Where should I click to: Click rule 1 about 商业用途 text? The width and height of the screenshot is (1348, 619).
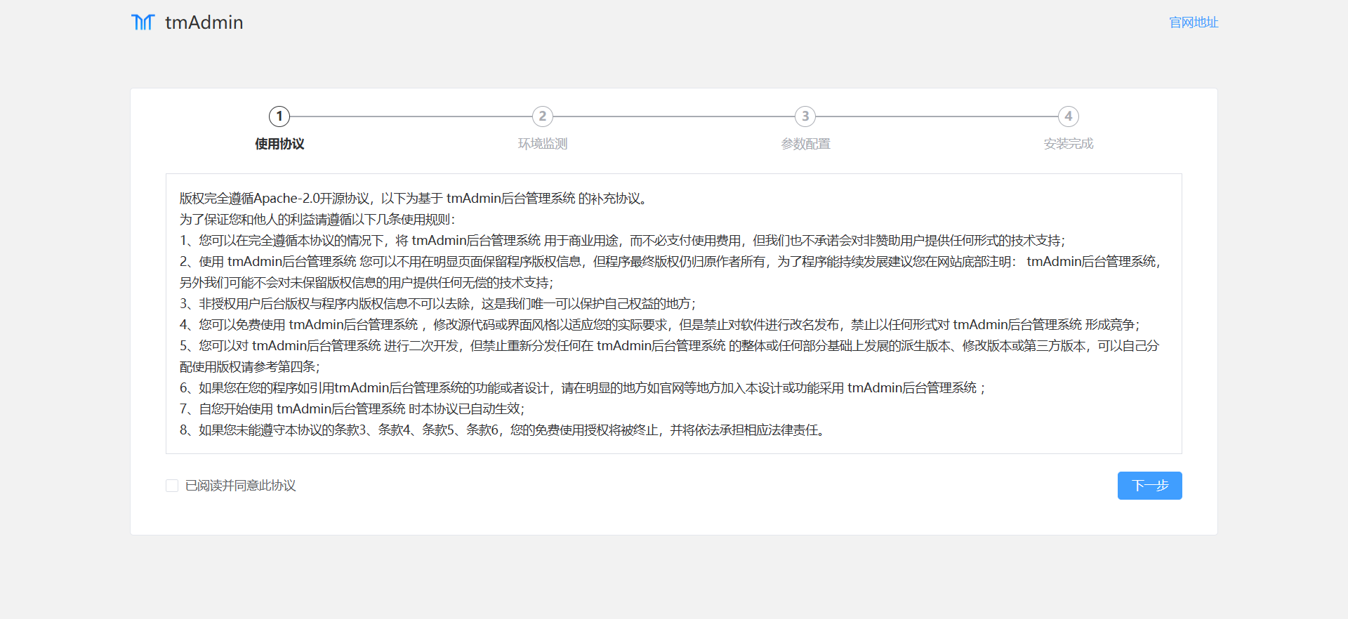(x=623, y=241)
